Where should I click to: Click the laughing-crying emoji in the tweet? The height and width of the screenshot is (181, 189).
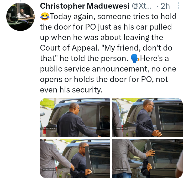(x=45, y=17)
